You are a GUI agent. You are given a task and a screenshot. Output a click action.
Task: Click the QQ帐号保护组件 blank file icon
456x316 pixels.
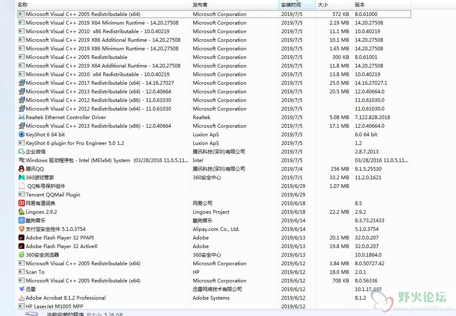[x=22, y=186]
